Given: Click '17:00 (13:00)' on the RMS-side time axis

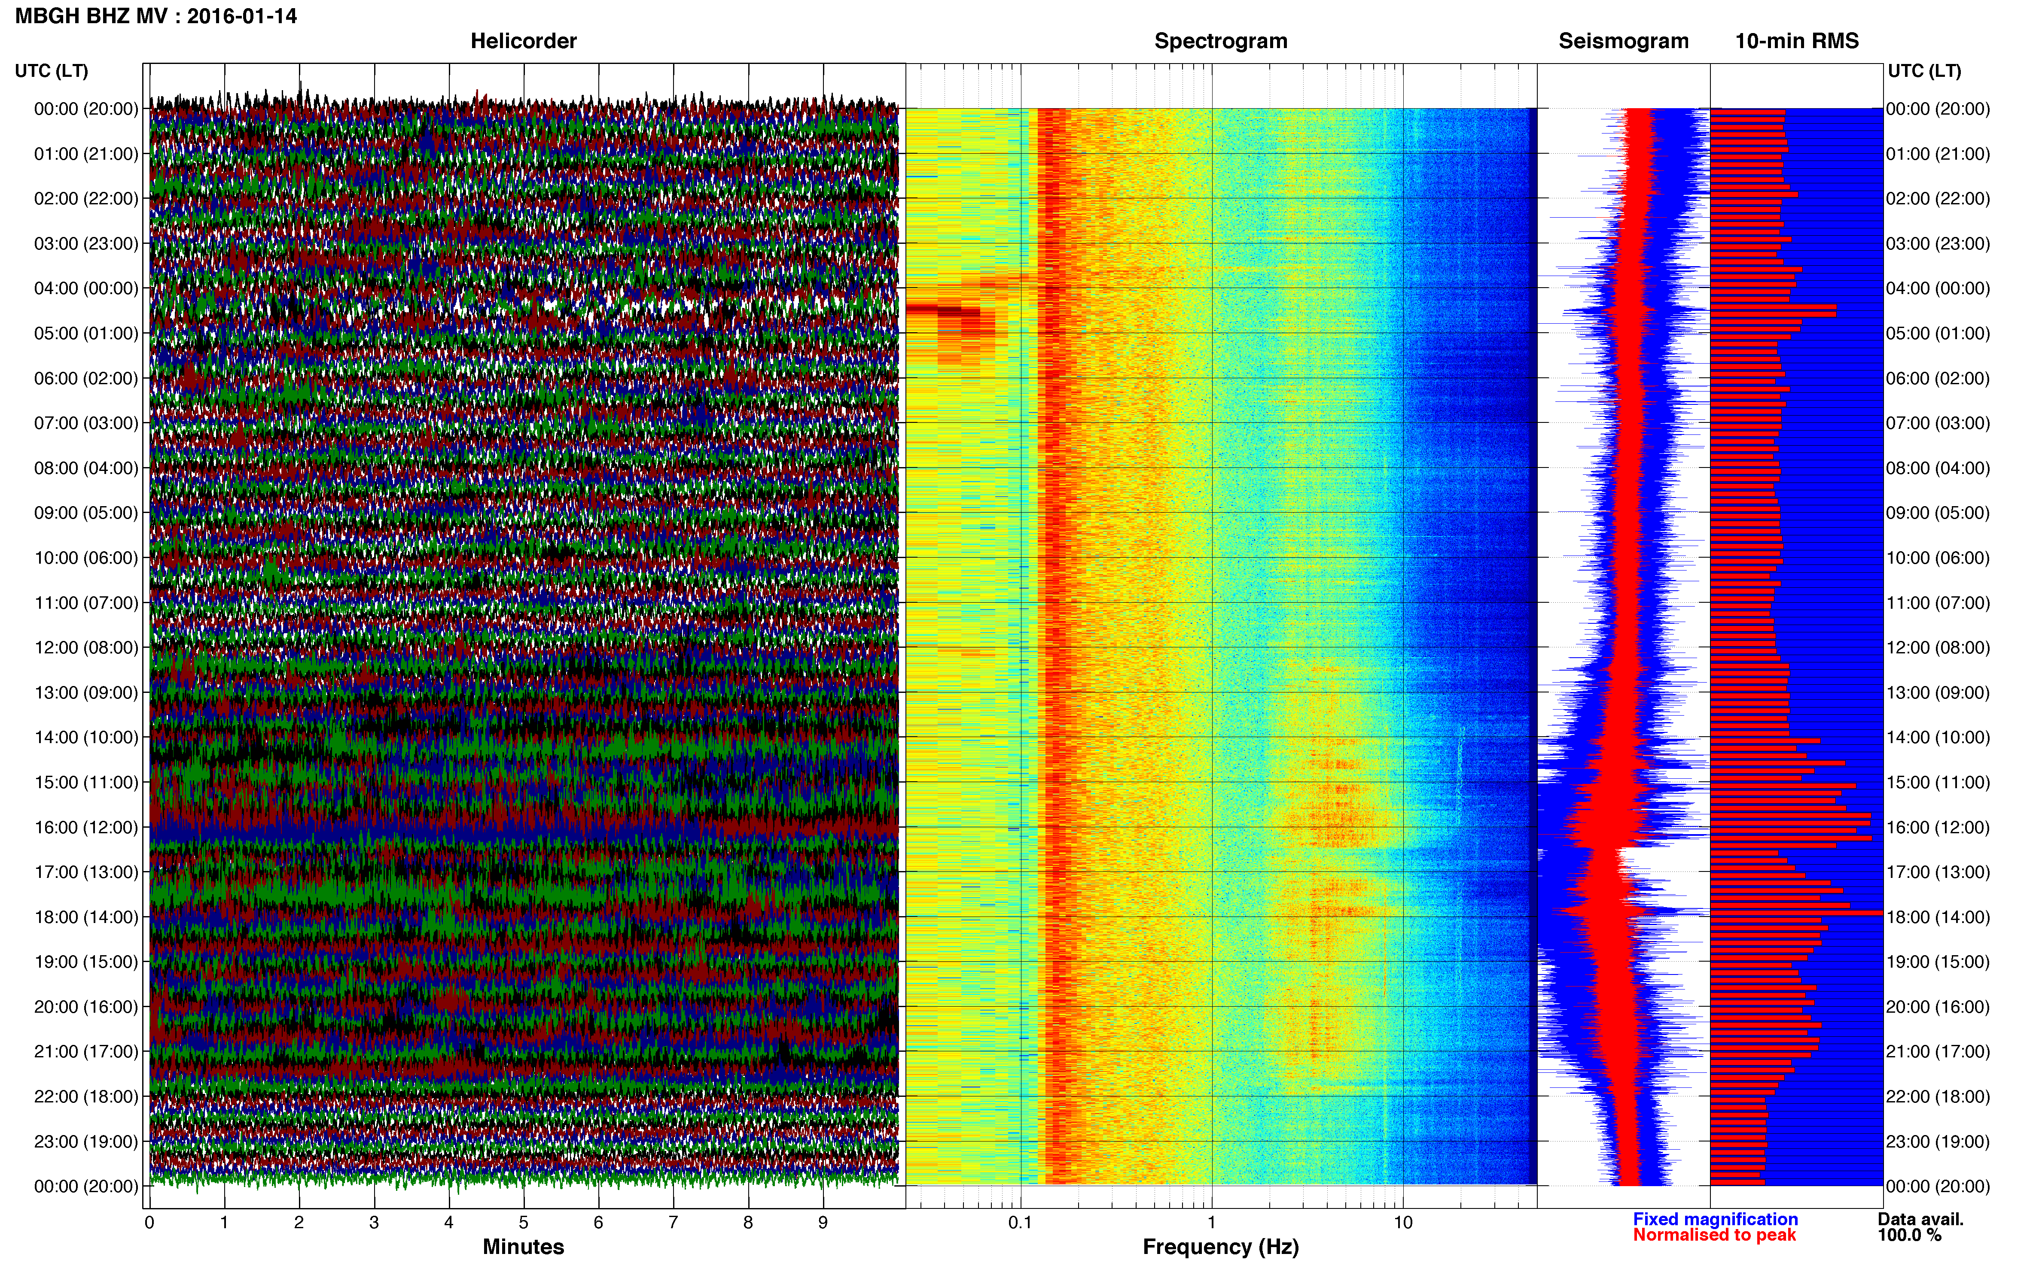Looking at the screenshot, I should 1938,872.
